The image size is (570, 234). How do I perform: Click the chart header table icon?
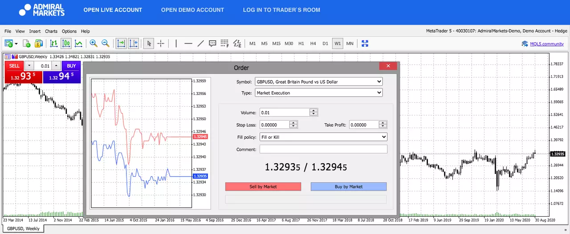[x=7, y=56]
